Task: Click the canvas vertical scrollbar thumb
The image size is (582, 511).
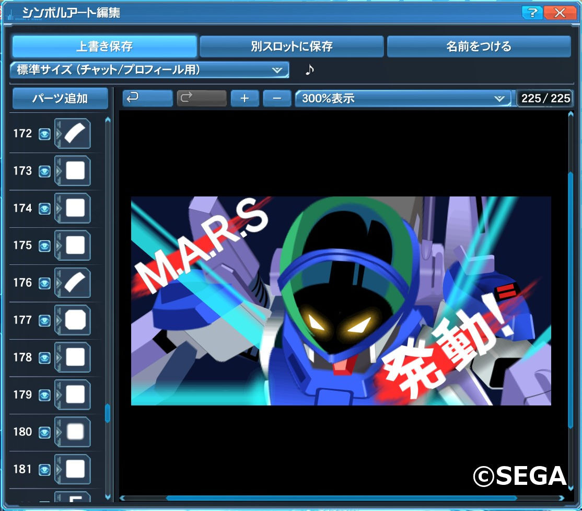Action: pos(571,300)
